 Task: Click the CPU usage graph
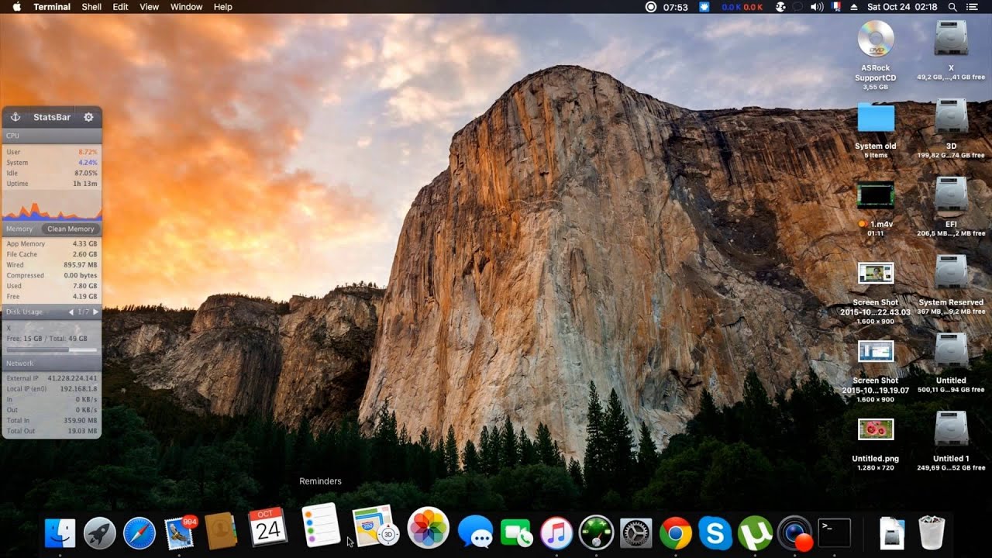point(52,206)
